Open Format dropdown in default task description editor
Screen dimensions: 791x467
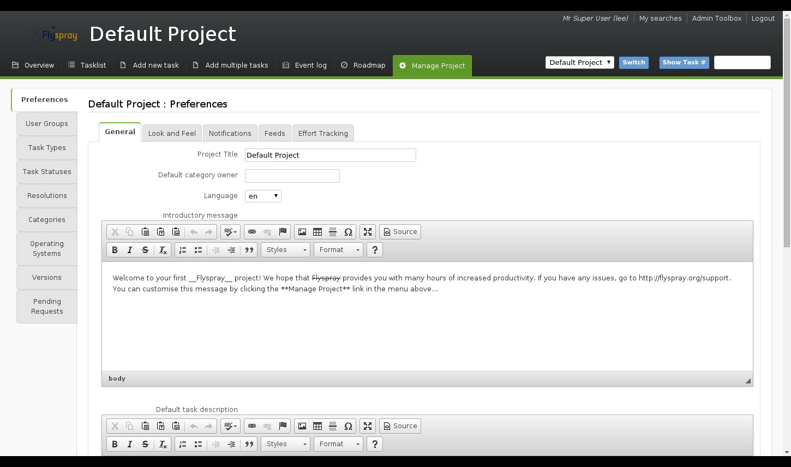pyautogui.click(x=338, y=444)
